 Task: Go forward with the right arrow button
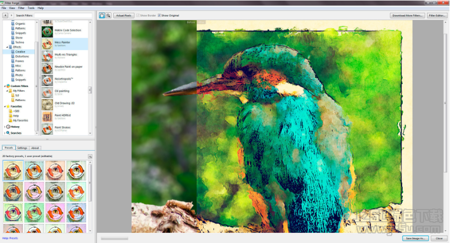11,15
